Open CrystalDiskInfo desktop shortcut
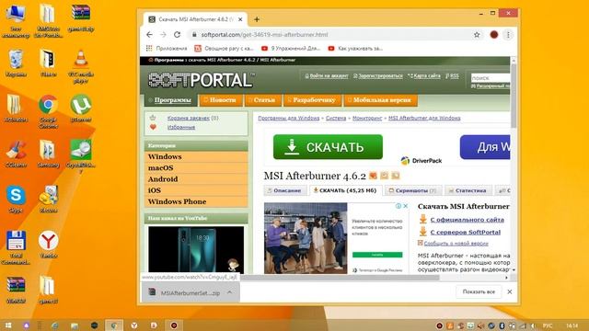This screenshot has height=331, width=589. (80, 156)
